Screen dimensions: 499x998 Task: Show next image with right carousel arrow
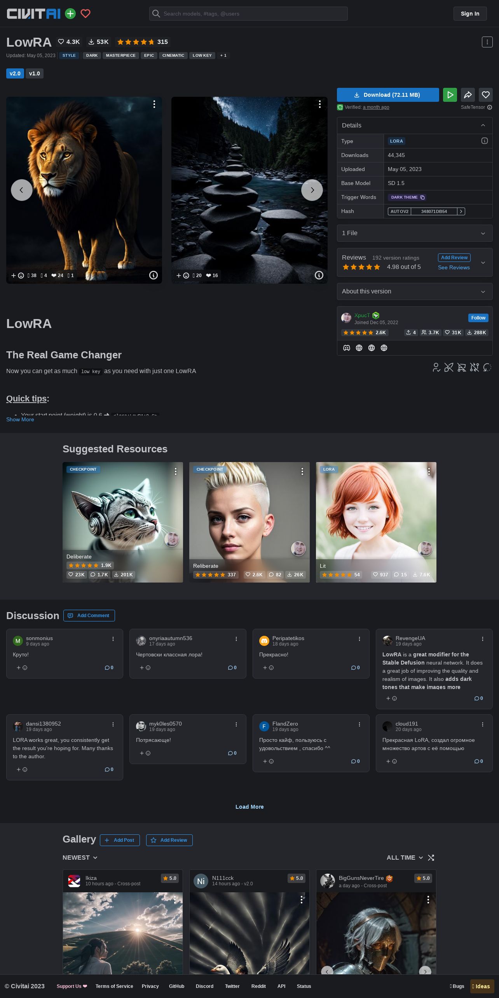coord(312,190)
